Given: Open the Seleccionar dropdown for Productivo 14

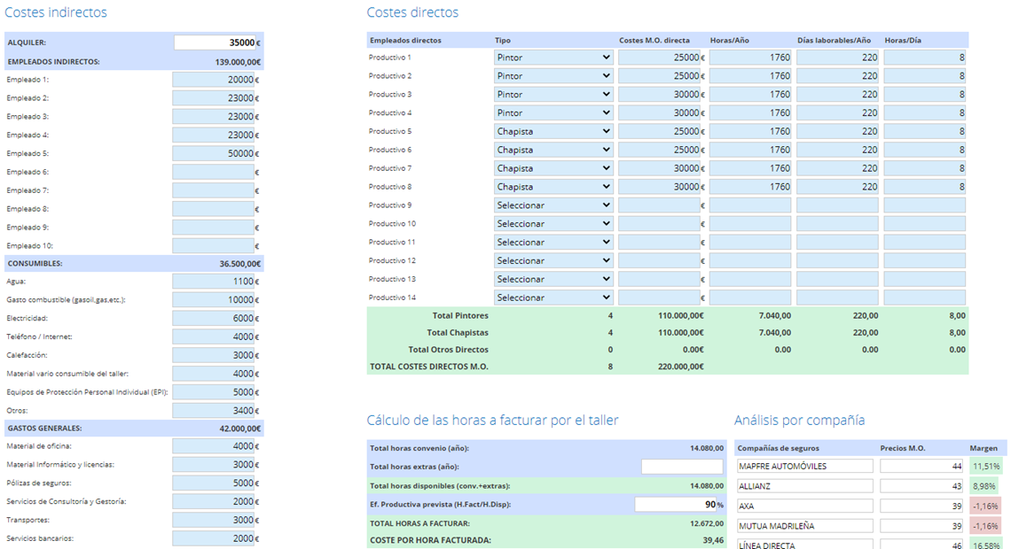Looking at the screenshot, I should coord(553,298).
